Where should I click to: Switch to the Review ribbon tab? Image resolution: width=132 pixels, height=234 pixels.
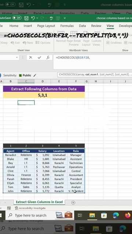pos(96,26)
